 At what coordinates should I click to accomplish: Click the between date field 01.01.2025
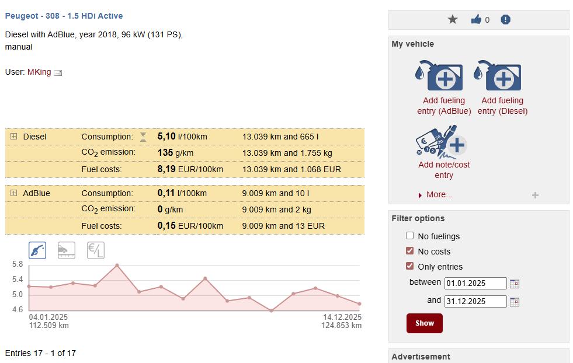[x=475, y=284]
